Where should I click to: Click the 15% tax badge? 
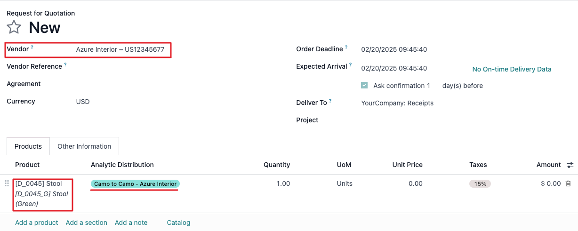click(x=480, y=184)
